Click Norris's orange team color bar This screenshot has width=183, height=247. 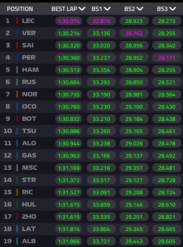point(17,94)
